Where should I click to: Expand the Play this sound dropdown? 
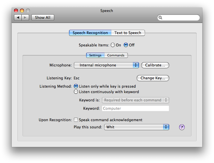click(x=137, y=127)
